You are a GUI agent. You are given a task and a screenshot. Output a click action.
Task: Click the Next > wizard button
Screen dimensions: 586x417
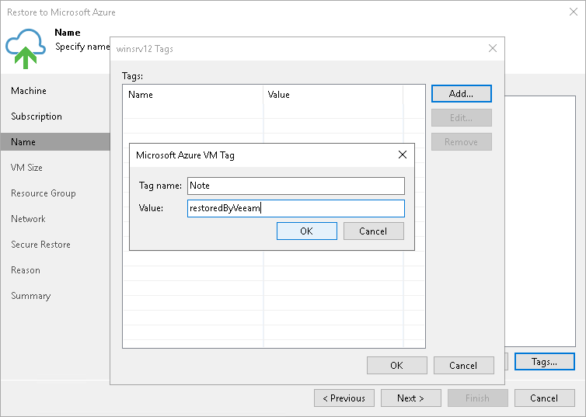coord(410,398)
